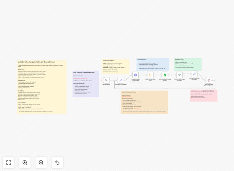Select the Check If More Pages Available node

pyautogui.click(x=179, y=75)
